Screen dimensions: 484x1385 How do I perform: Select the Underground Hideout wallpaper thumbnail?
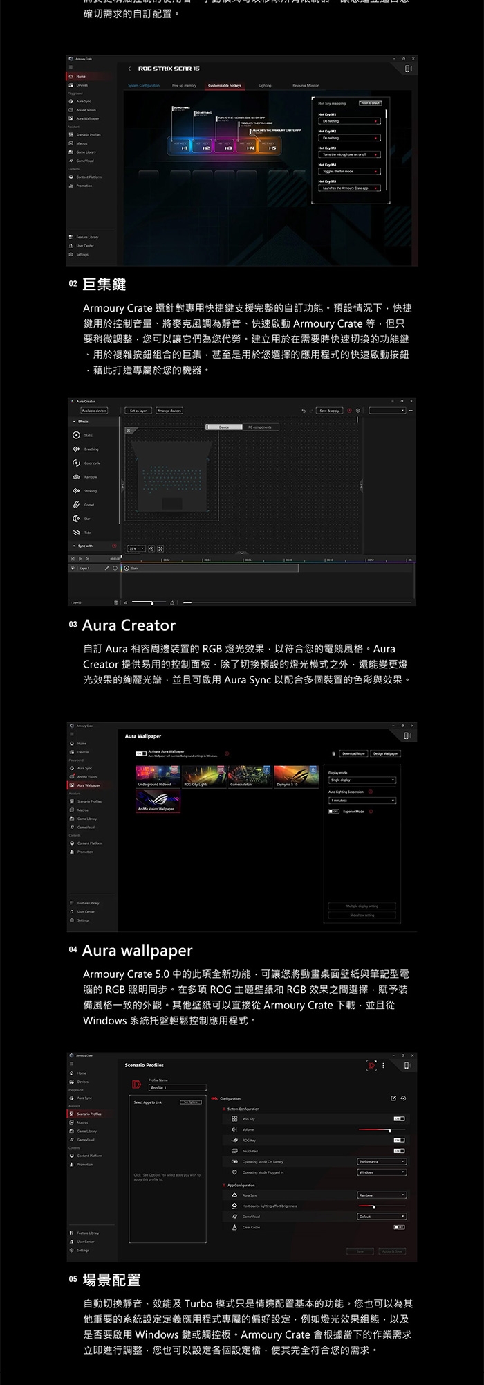[x=154, y=776]
